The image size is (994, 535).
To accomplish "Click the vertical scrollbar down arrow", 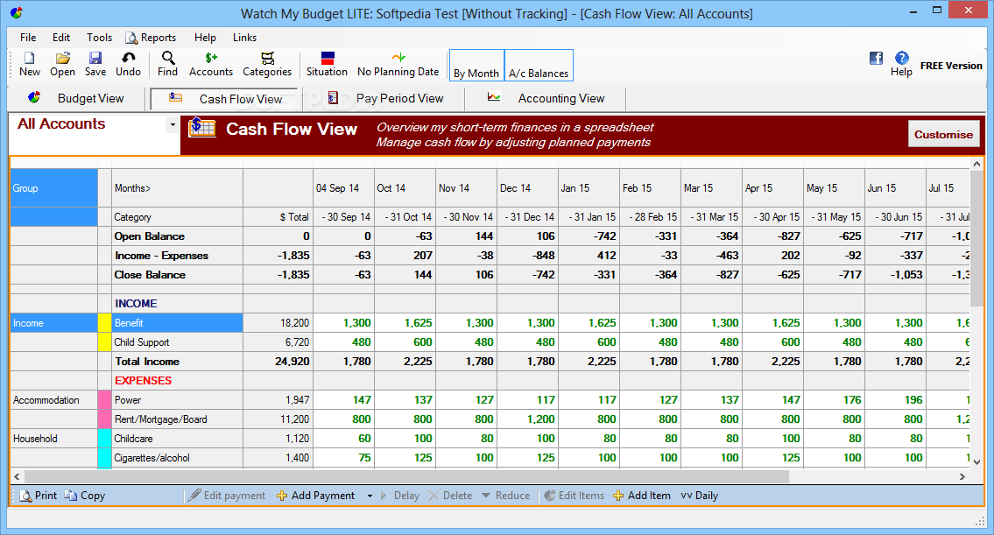I will [x=976, y=462].
